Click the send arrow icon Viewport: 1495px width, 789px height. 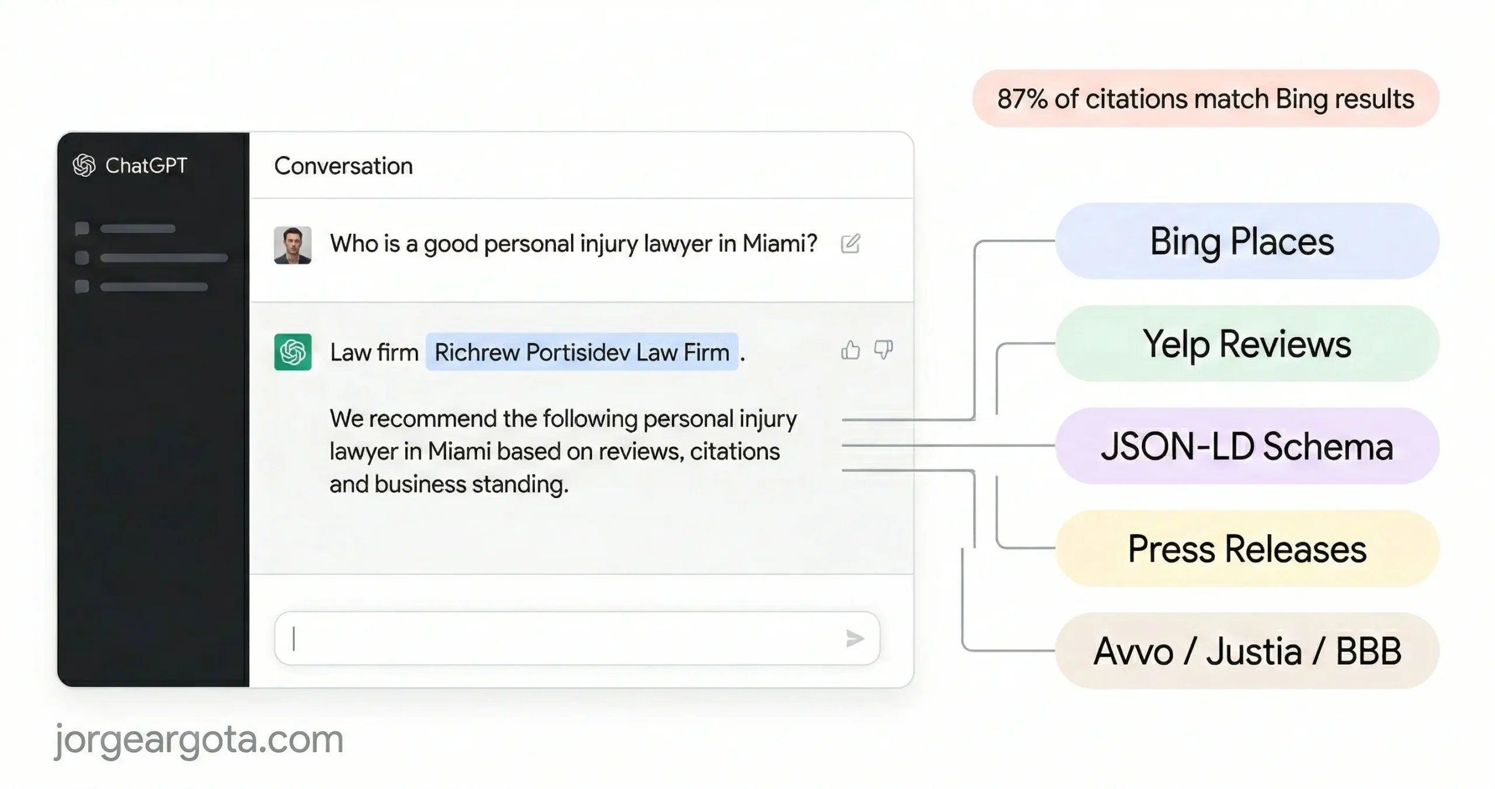[854, 638]
